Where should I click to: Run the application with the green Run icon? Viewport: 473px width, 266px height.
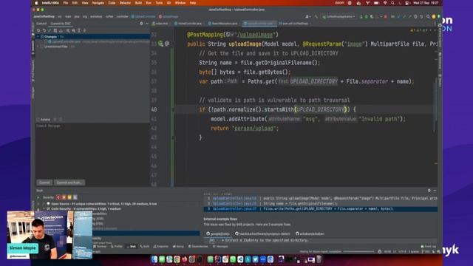coord(361,16)
